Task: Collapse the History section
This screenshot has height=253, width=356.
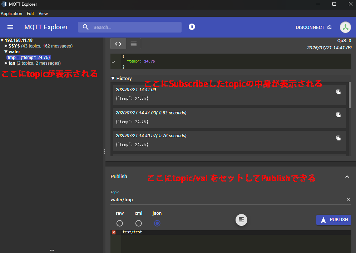Action: pyautogui.click(x=113, y=79)
